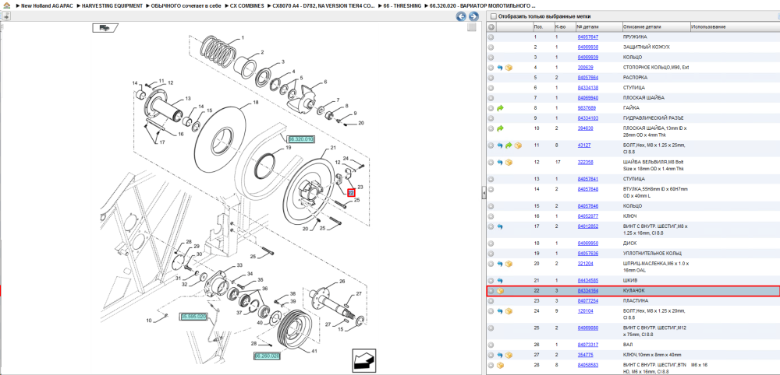
Task: Open part number 84334164 link
Action: point(587,291)
